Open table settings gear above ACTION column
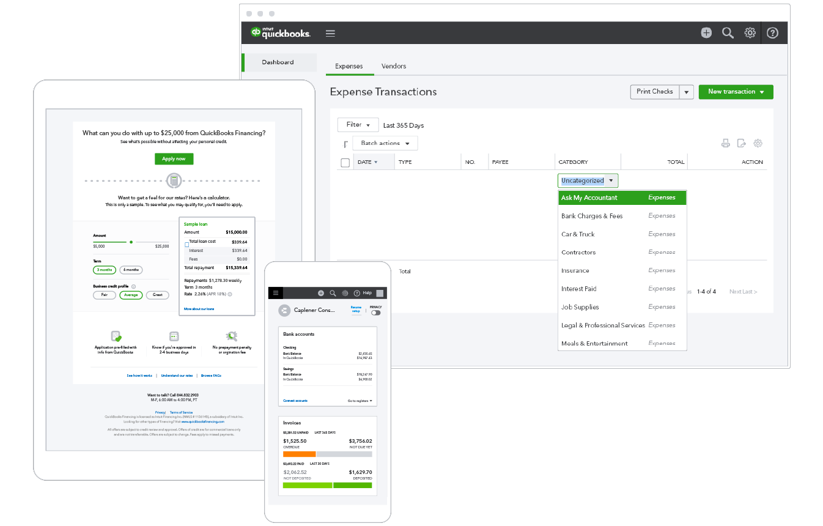Screen dimensions: 823x526 tap(758, 143)
